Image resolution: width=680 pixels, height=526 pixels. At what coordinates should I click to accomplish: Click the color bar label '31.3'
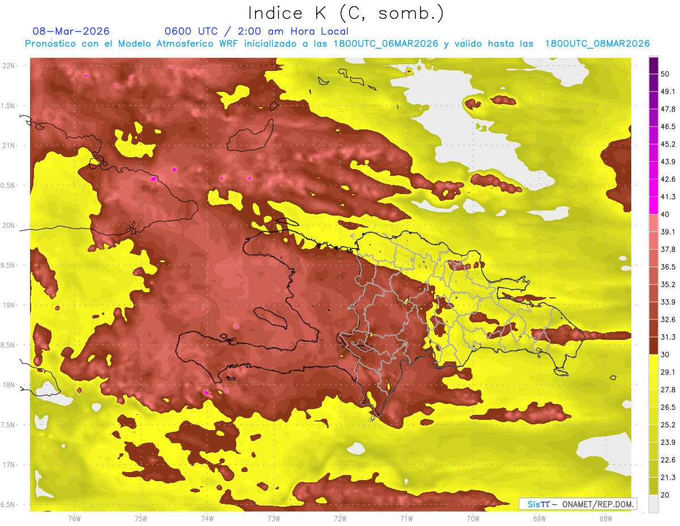point(668,337)
